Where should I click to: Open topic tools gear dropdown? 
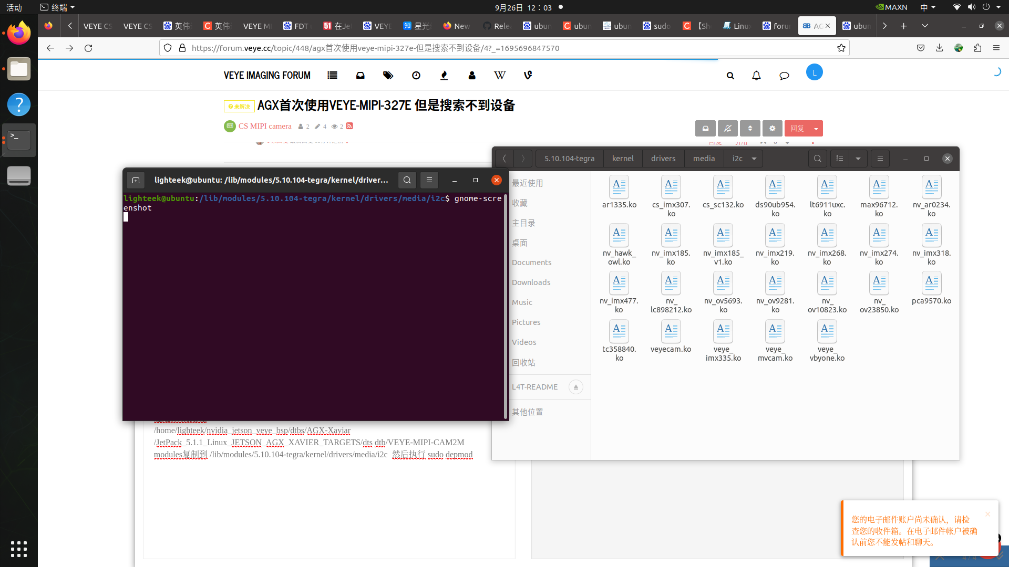[772, 129]
